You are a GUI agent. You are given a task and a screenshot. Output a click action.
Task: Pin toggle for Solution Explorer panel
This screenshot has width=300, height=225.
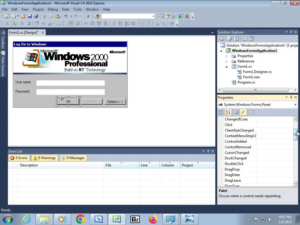coord(291,32)
